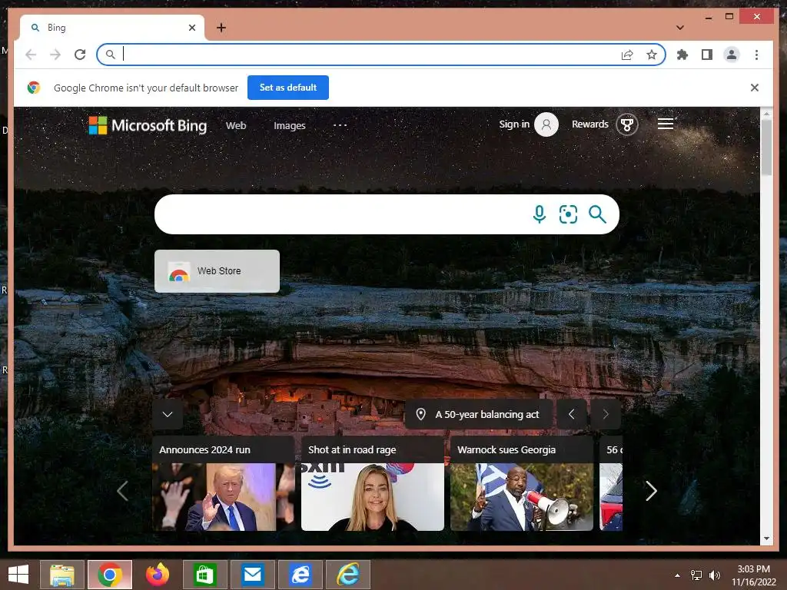Open the taskbar clock showing 3:03 PM
Image resolution: width=787 pixels, height=590 pixels.
tap(753, 575)
